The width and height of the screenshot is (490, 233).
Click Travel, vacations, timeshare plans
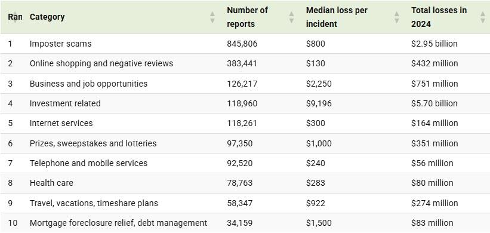(94, 203)
